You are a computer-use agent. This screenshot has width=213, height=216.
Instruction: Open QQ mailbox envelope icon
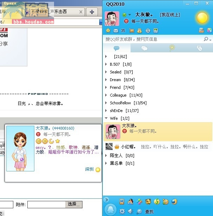point(115,31)
